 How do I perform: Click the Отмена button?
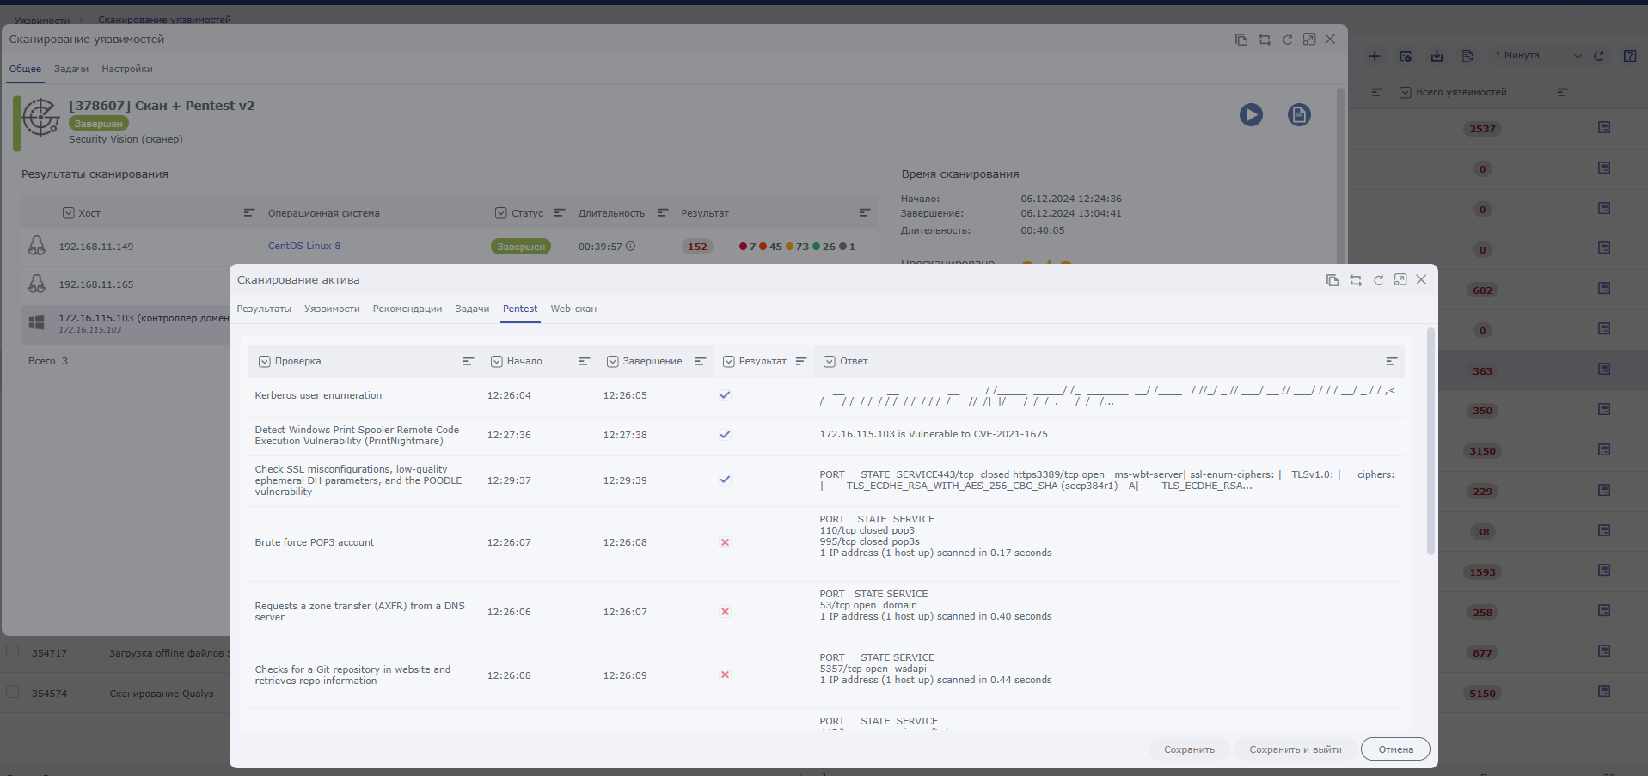click(1395, 749)
